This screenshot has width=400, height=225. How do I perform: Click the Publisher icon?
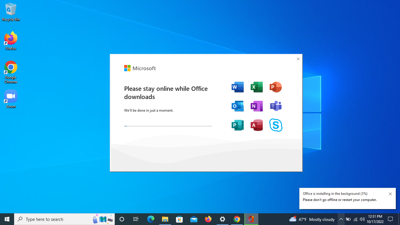click(x=237, y=125)
